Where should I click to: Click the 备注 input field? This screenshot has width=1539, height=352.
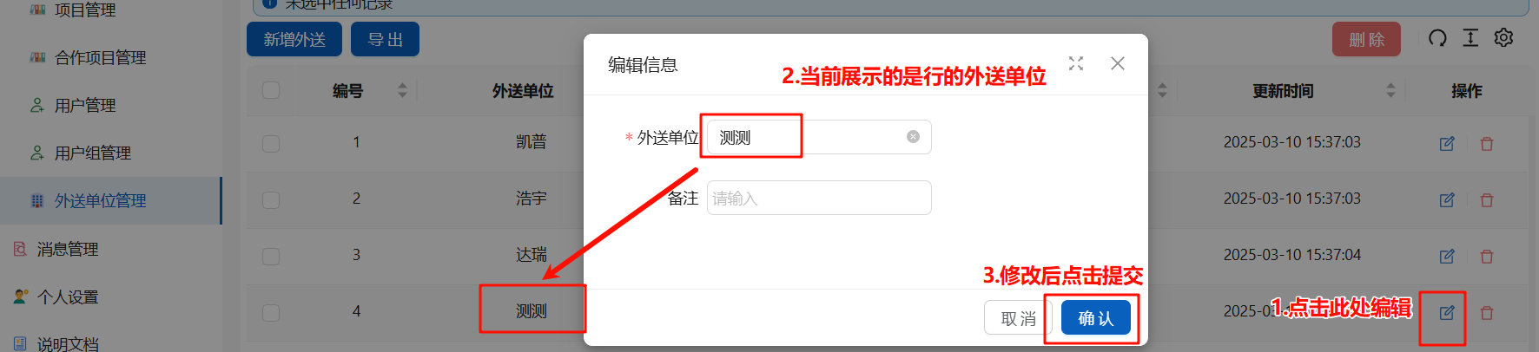pos(819,198)
